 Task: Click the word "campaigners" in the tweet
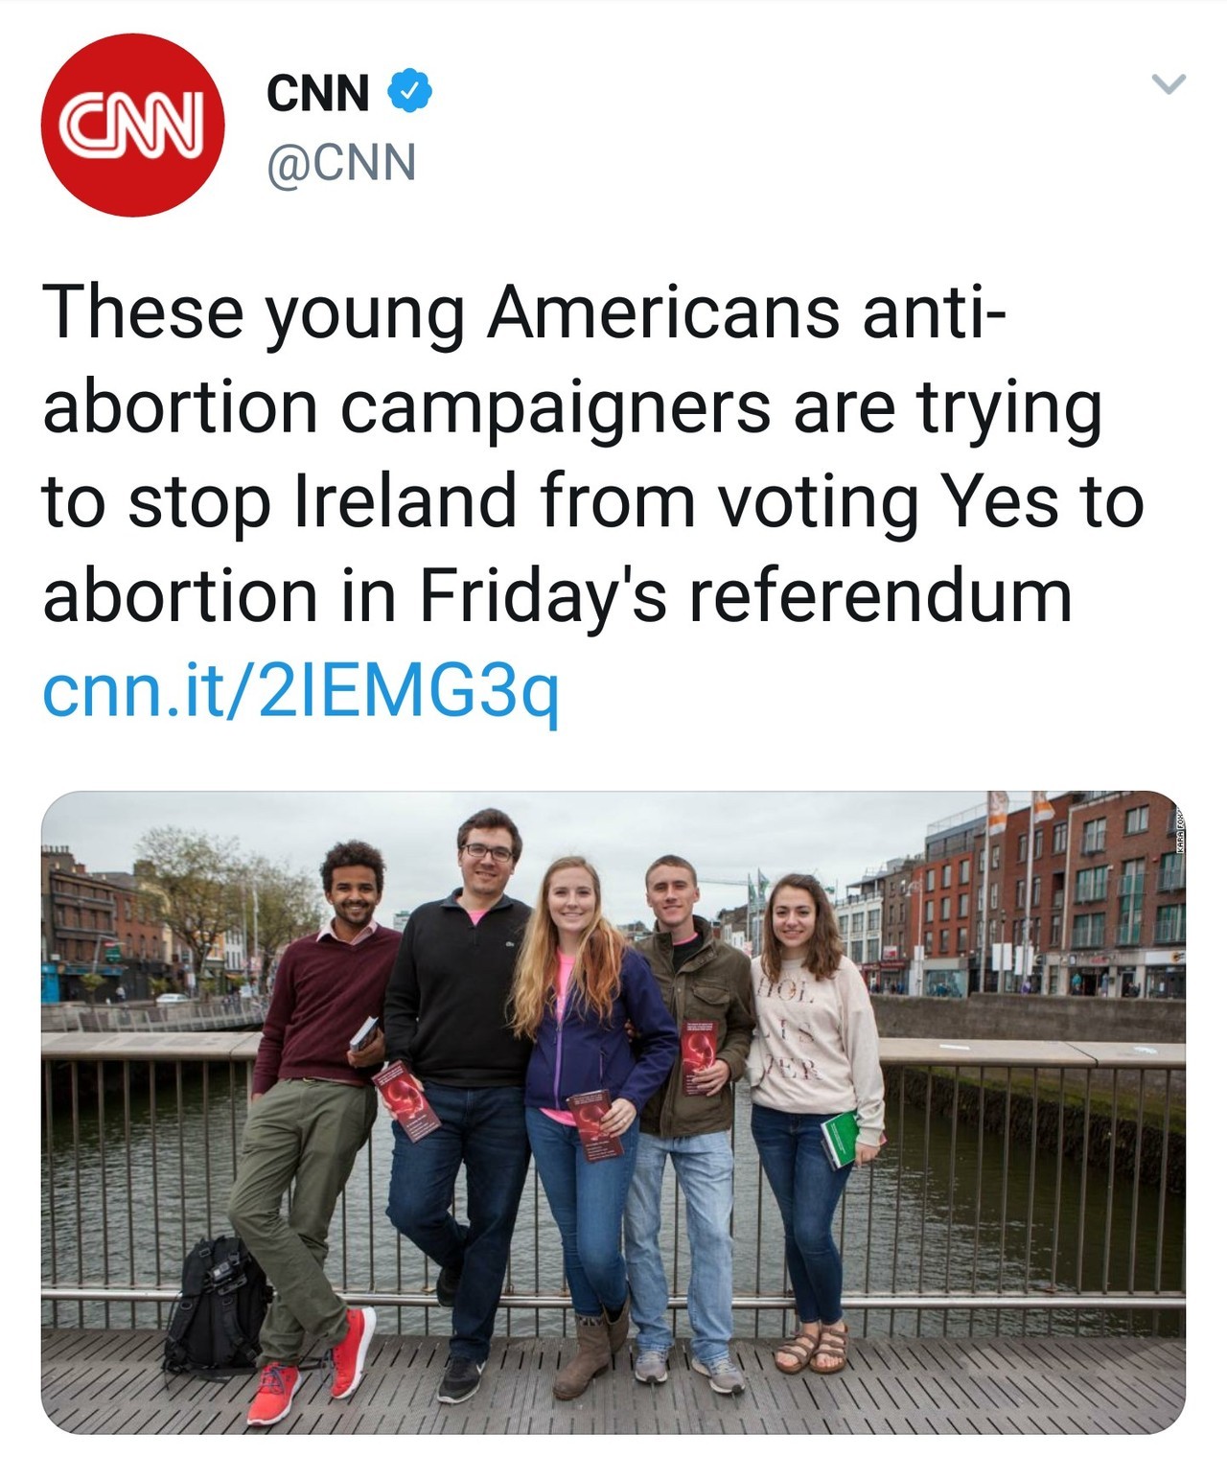[x=555, y=405]
